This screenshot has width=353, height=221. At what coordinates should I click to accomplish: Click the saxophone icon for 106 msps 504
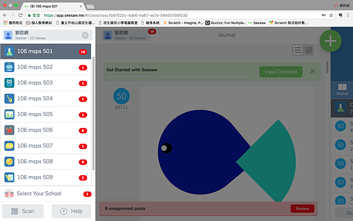click(x=9, y=98)
